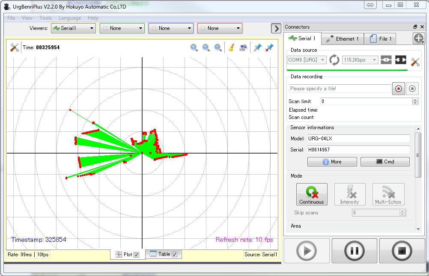Toggle the Plot tab checkbox
The image size is (429, 276).
137,255
